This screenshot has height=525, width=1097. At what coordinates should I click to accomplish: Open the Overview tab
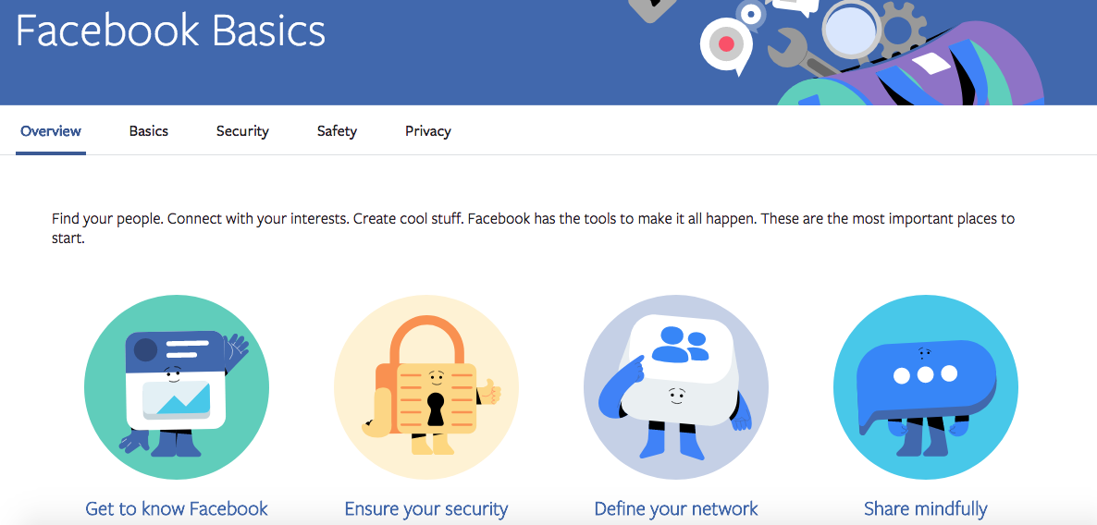pos(50,130)
